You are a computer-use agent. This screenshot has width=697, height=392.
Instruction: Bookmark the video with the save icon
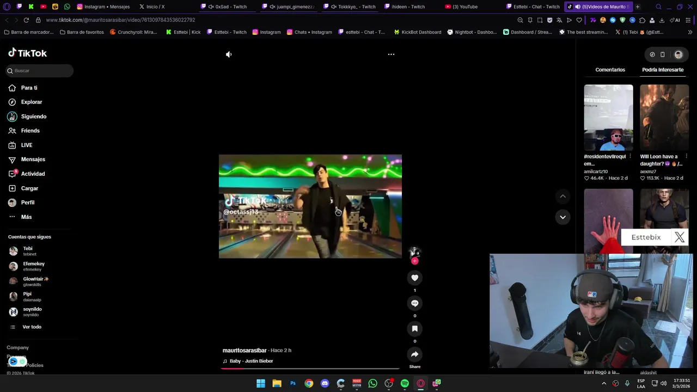tap(414, 329)
